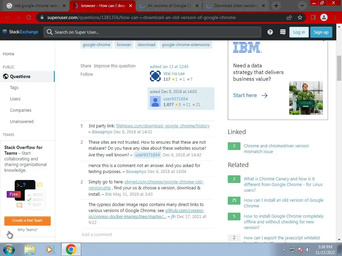Open the media player taskbar icon

click(50, 250)
